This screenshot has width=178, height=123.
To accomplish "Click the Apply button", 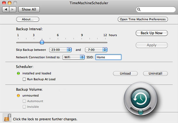I will [152, 45].
